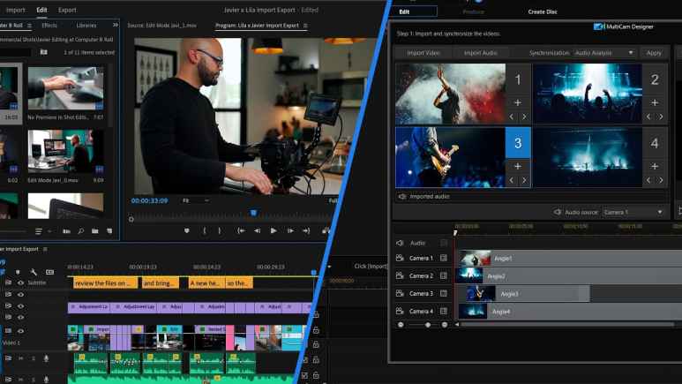Step forward one frame in Program monitor
682x384 pixels.
pos(289,230)
